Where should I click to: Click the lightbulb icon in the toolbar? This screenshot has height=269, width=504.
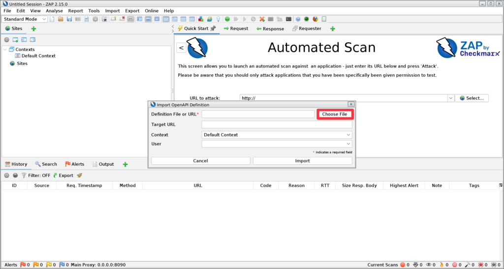(218, 19)
